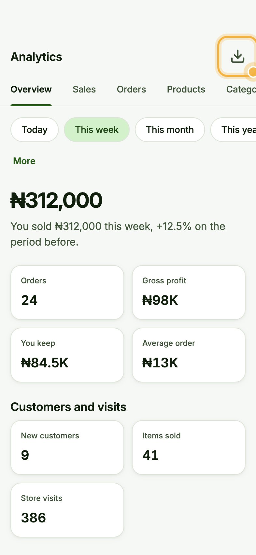
Task: Select the Overview tab
Action: [x=31, y=89]
